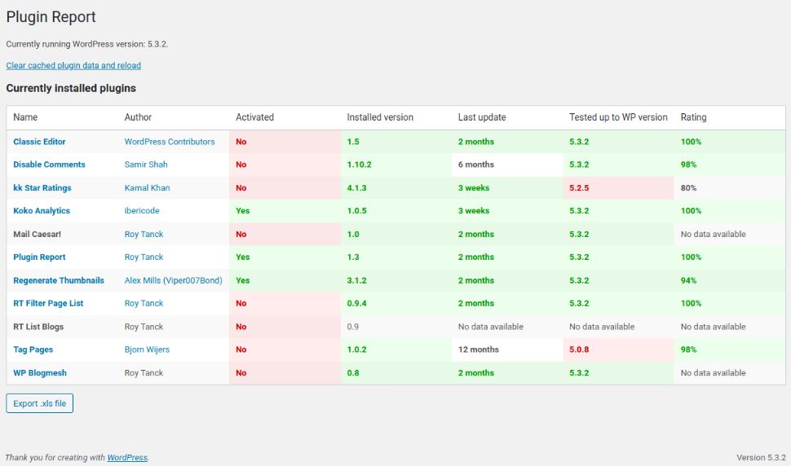Screen dimensions: 791x466
Task: Click the Name column header
Action: click(x=25, y=117)
